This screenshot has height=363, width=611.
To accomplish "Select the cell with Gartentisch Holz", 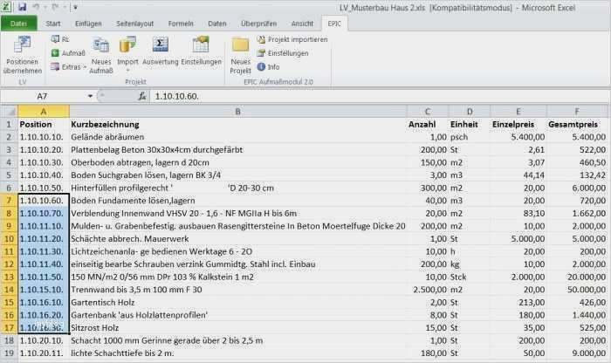I will click(237, 302).
